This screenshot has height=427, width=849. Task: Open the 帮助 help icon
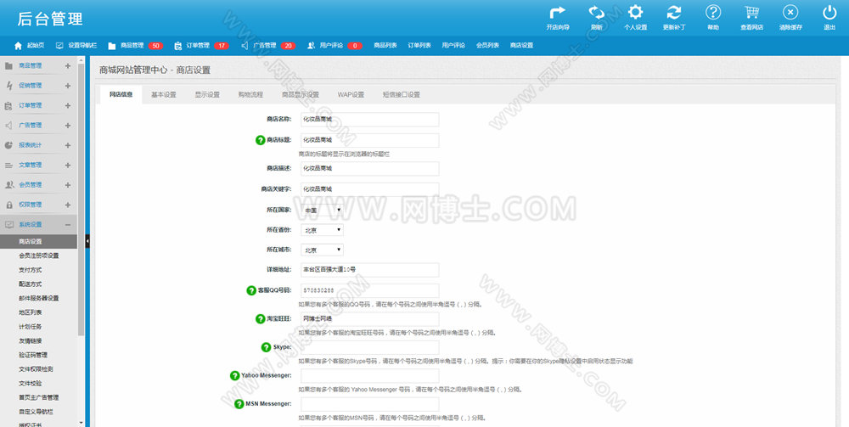[713, 13]
